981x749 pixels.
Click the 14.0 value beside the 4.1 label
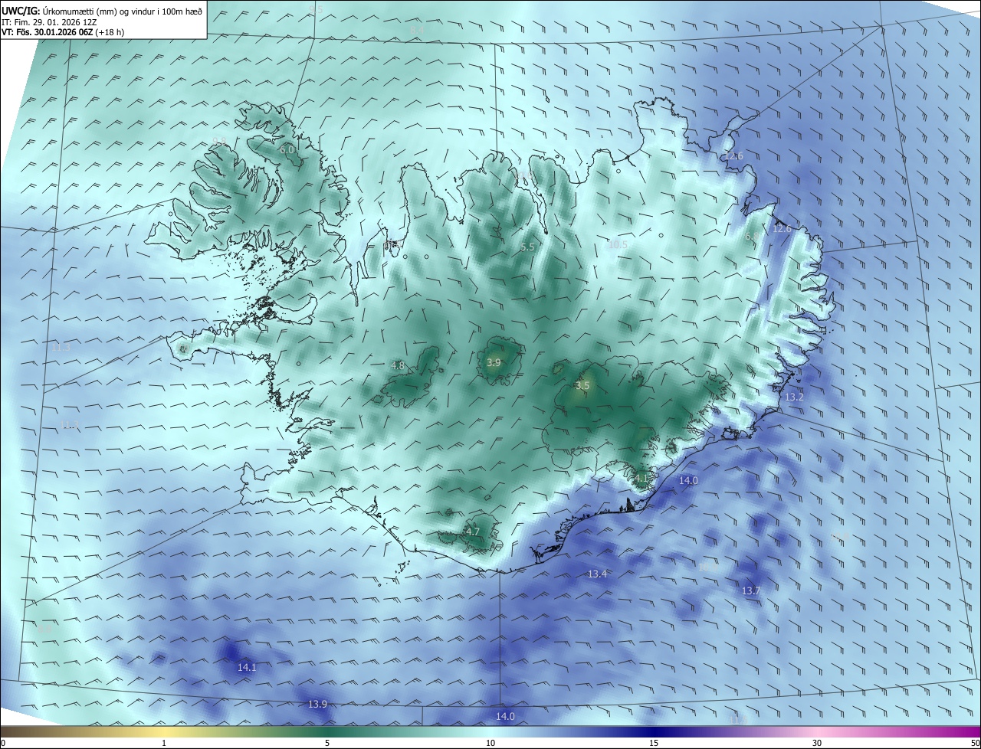689,481
